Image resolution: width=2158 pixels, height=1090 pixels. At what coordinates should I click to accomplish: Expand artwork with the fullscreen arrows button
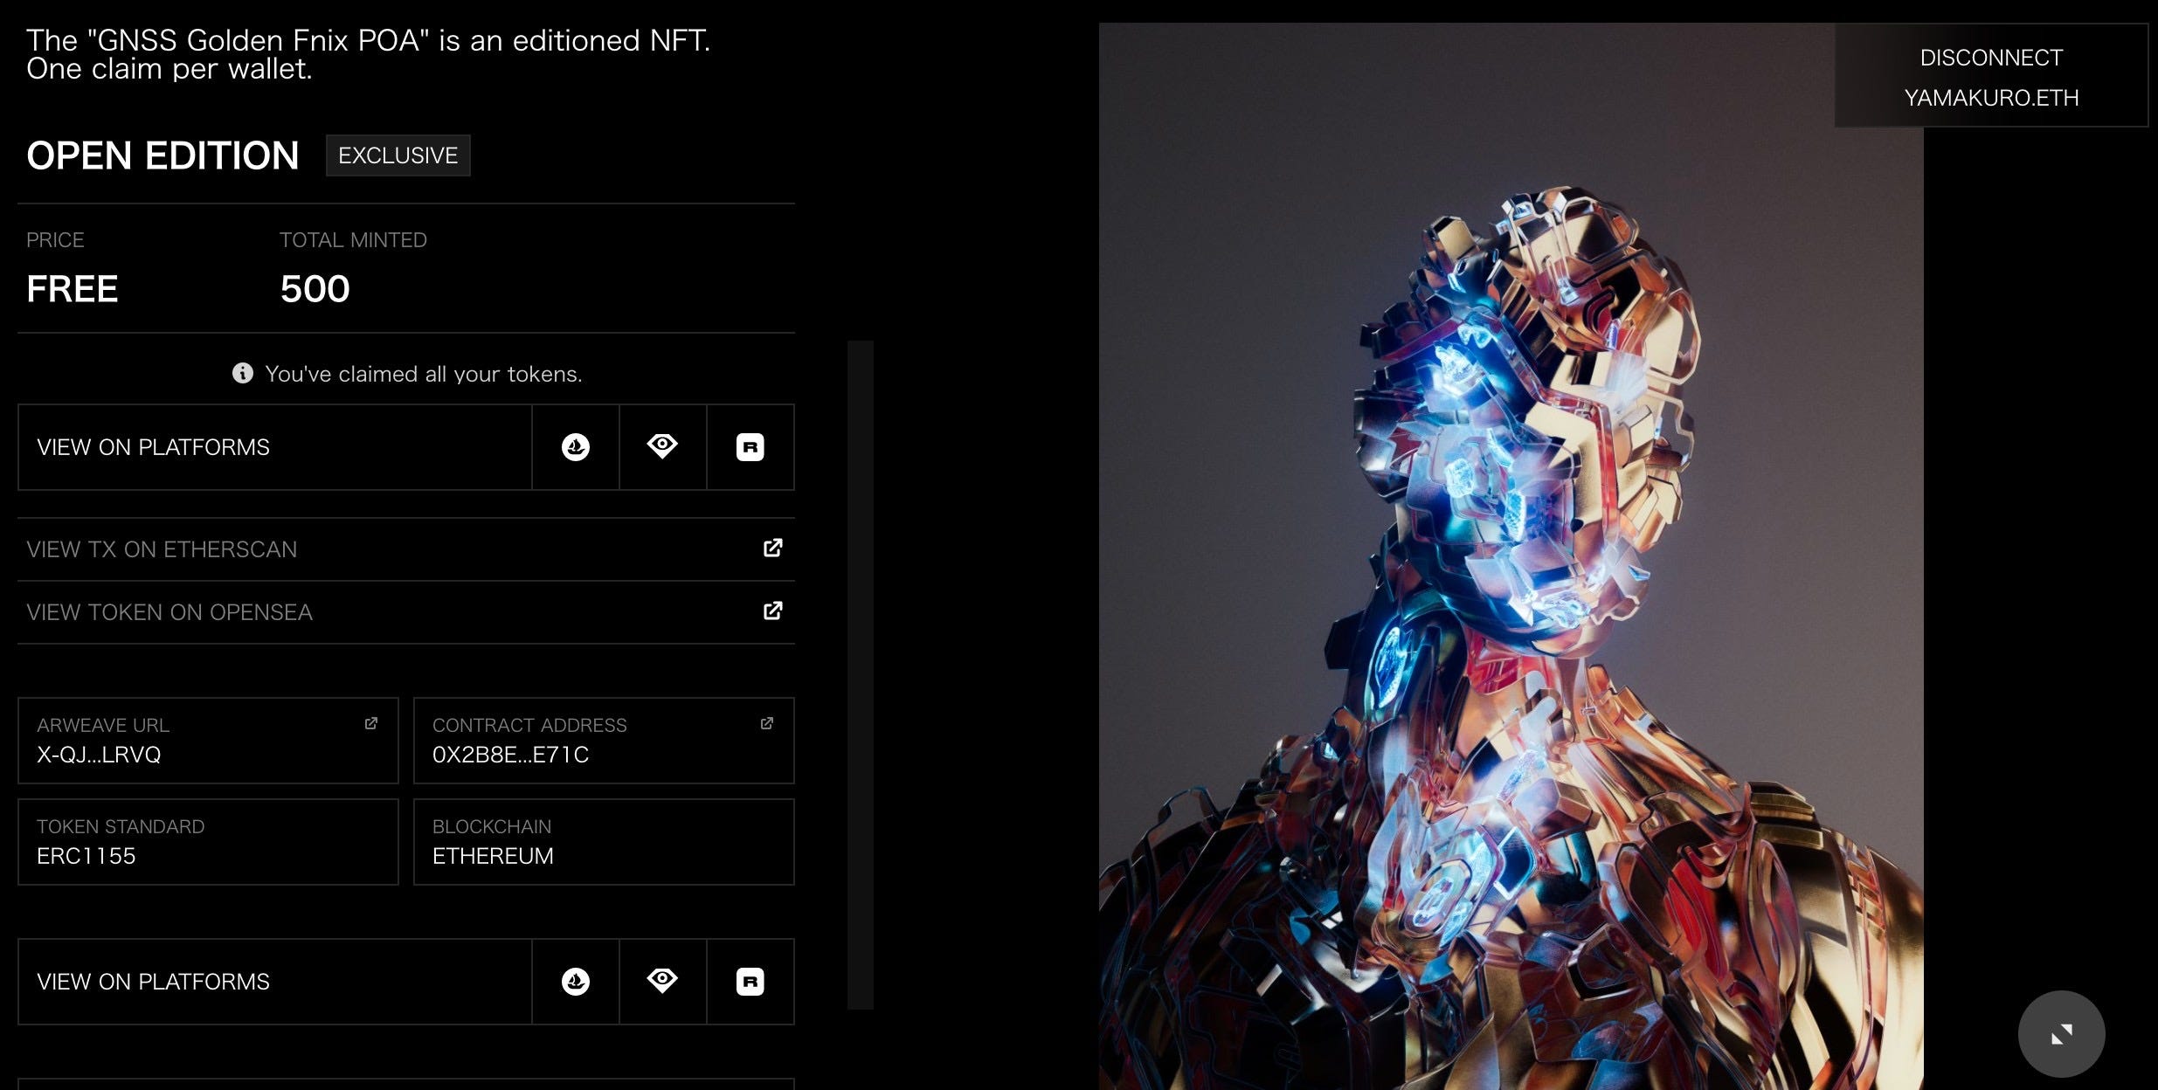pos(2062,1034)
